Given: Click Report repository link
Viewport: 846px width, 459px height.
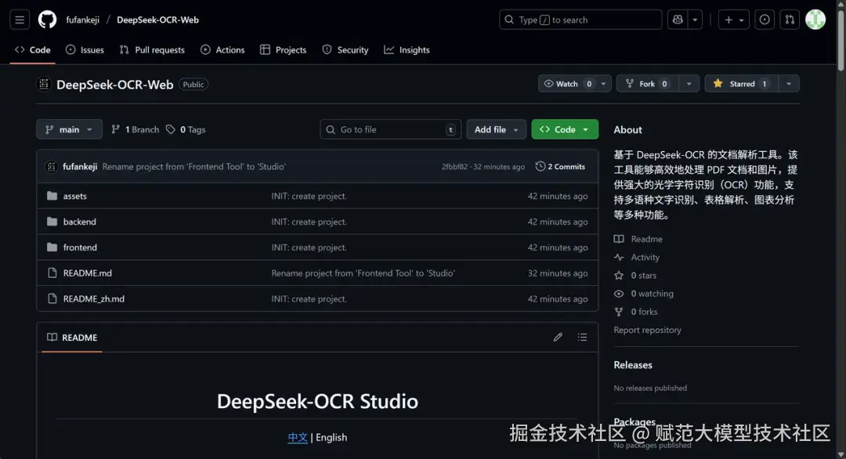Looking at the screenshot, I should (647, 330).
